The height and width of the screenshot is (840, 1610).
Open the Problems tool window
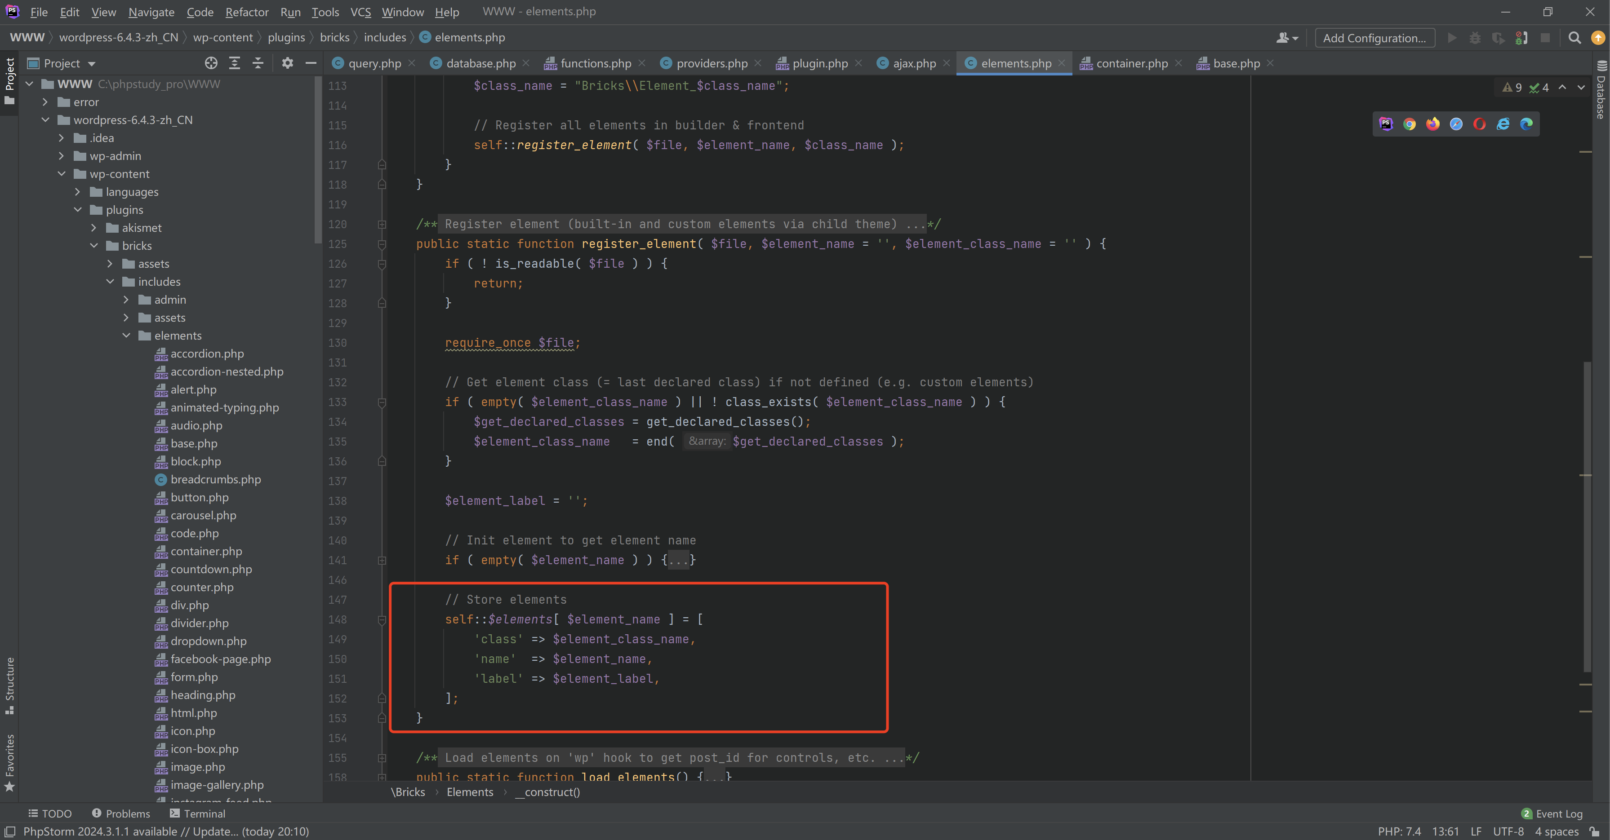(121, 813)
